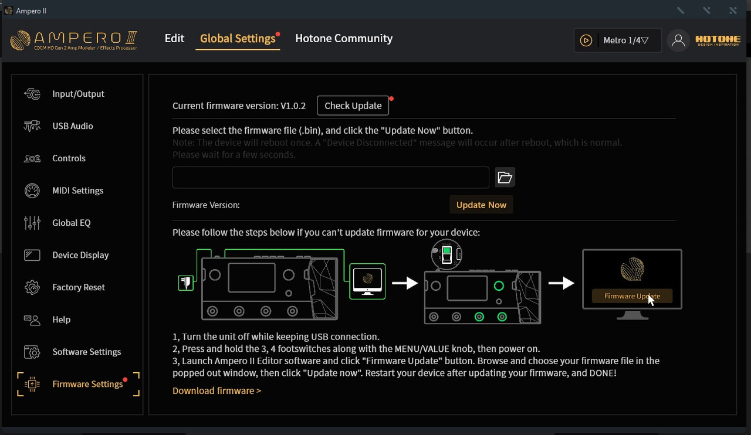Click 'Current firmware version: V1.0.2' text
The width and height of the screenshot is (751, 435).
239,106
